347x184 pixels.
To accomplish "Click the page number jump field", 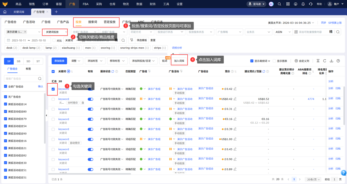I will 335,179.
